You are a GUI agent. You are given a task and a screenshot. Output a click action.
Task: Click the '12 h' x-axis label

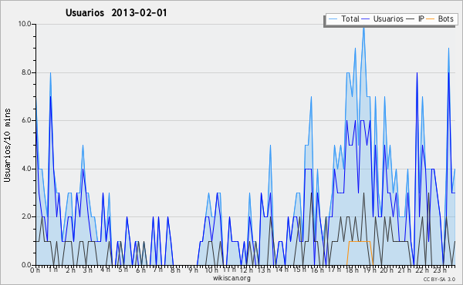tap(246, 270)
